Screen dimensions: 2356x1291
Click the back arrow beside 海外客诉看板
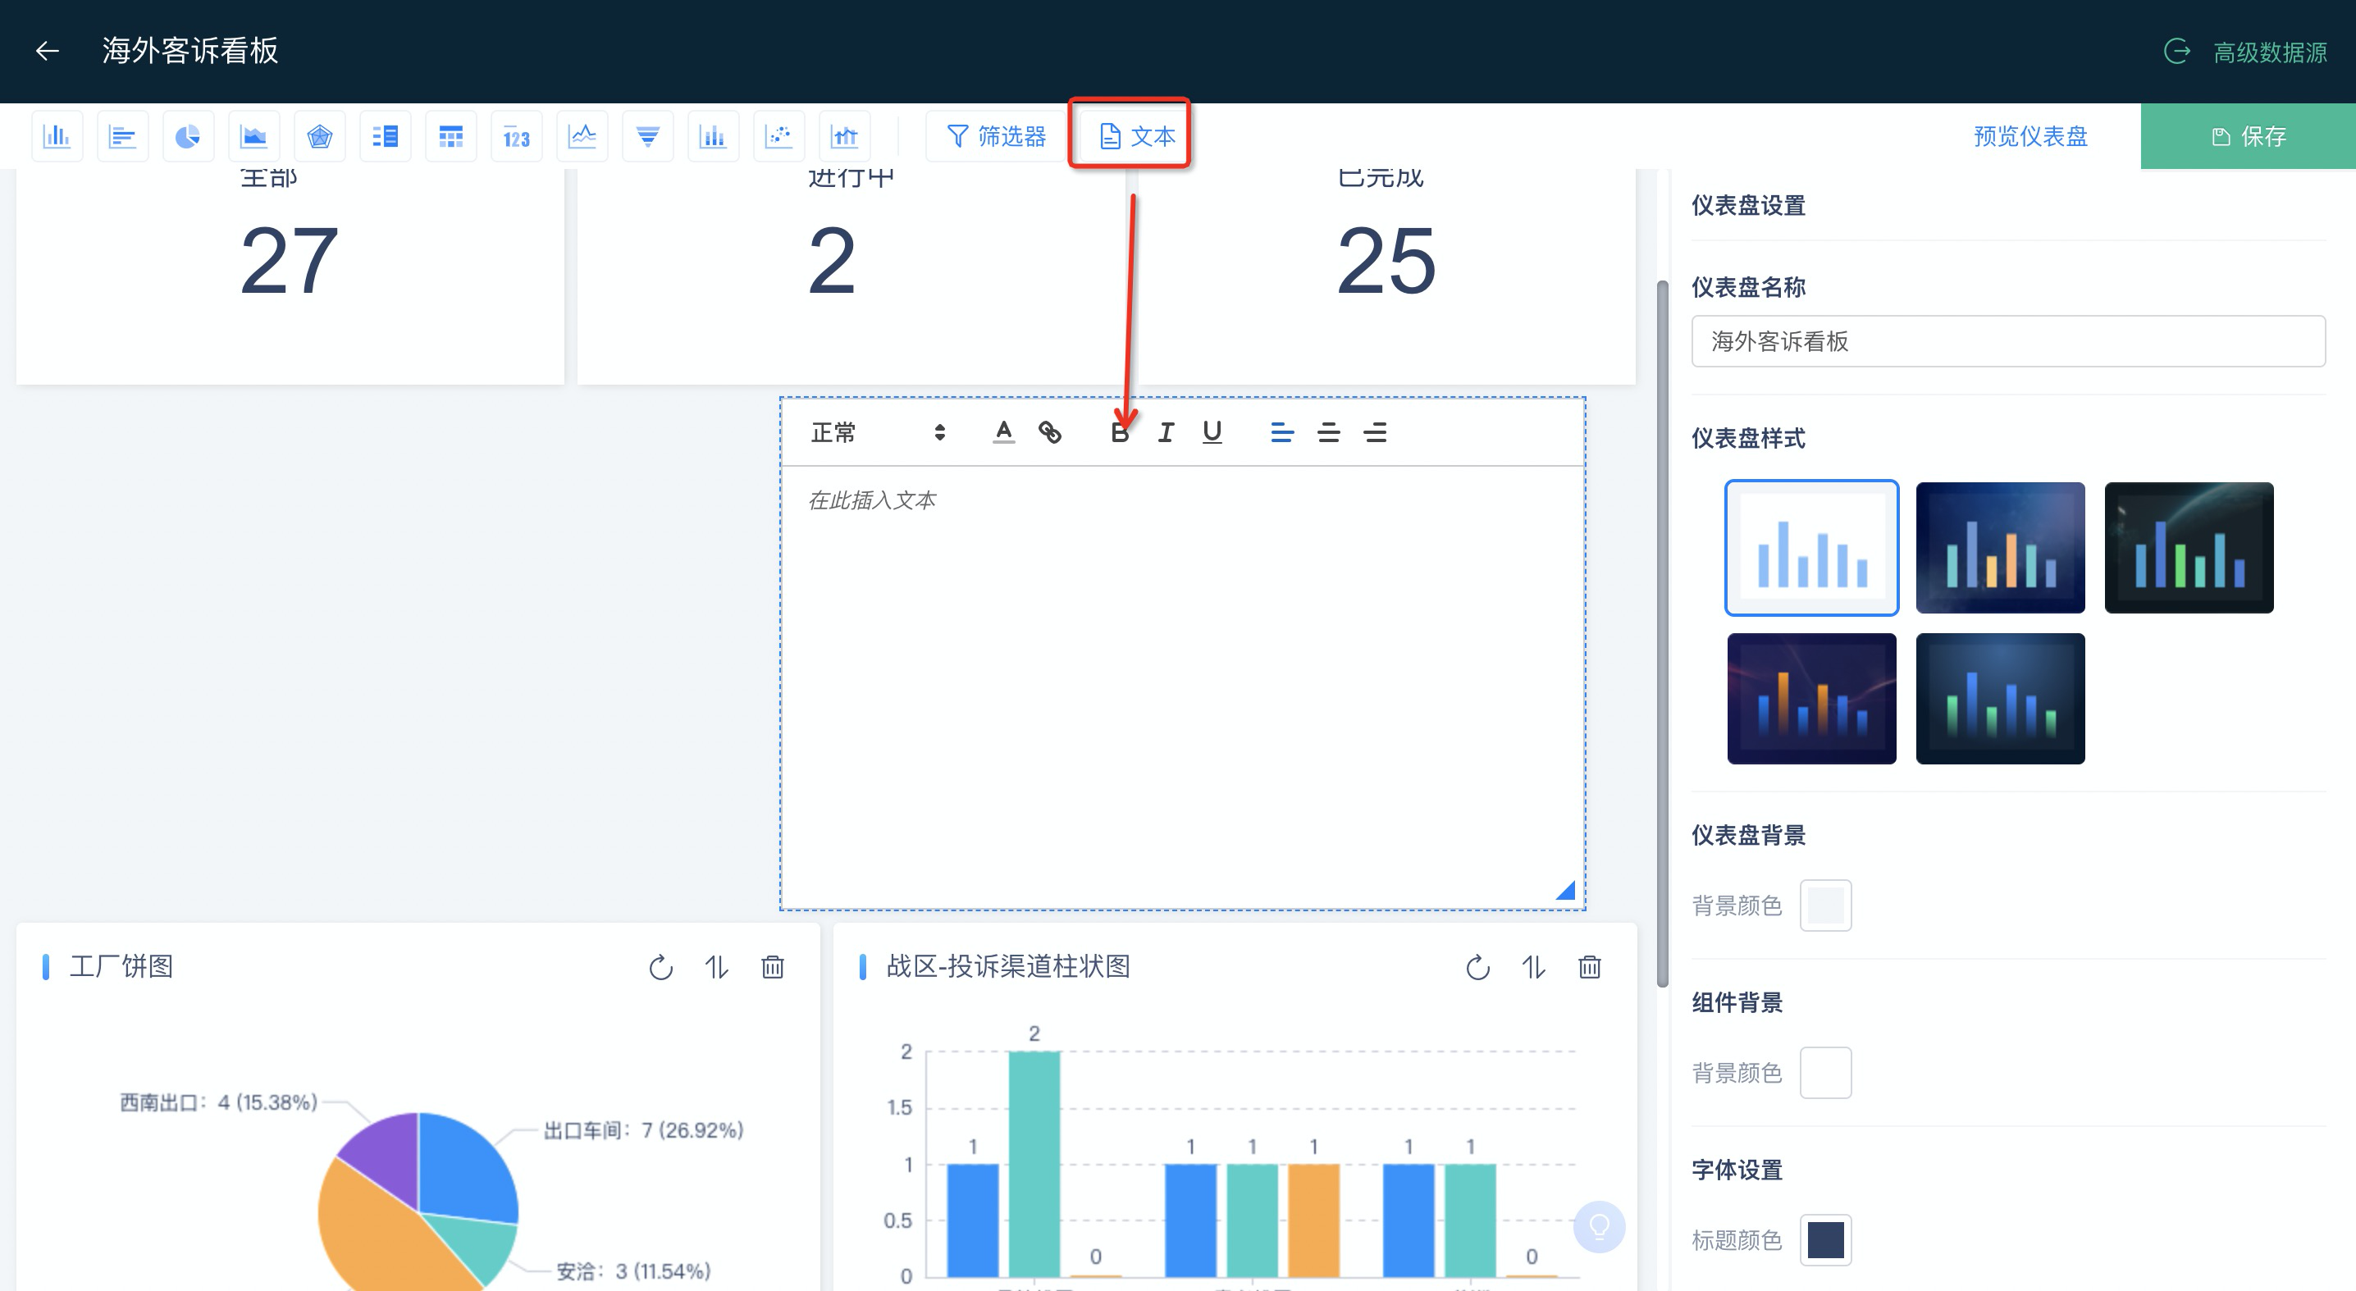[48, 50]
